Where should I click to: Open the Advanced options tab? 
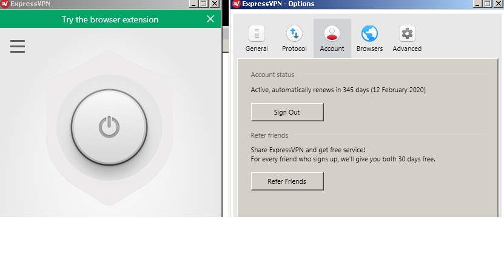click(x=407, y=39)
